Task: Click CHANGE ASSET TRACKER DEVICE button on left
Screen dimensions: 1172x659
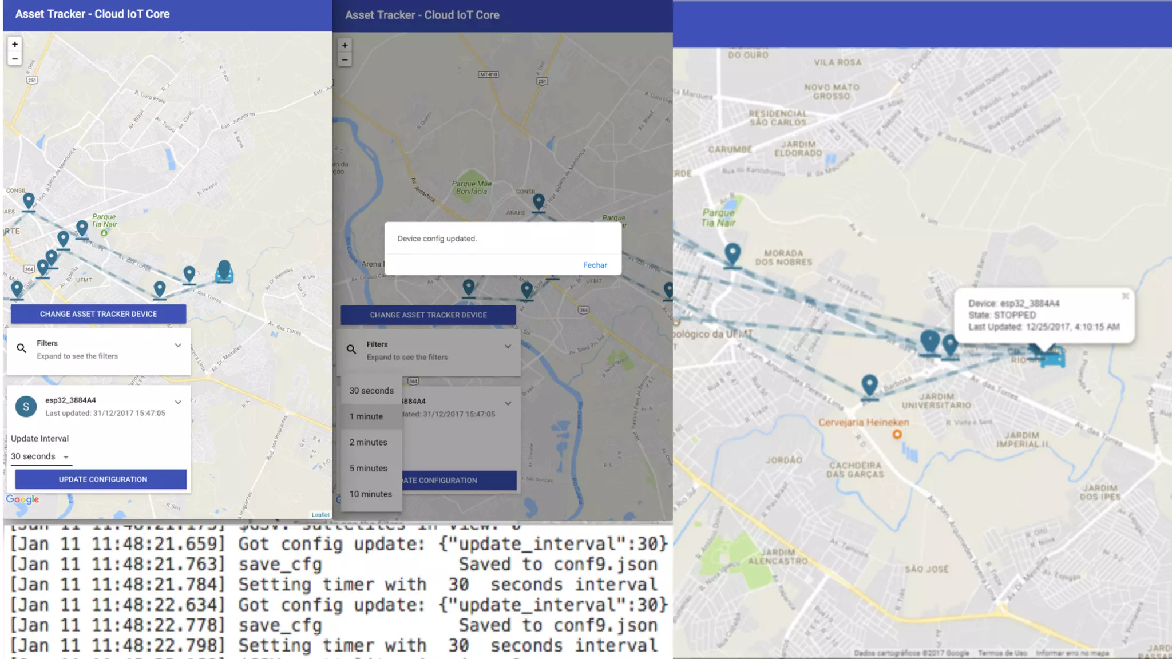Action: [98, 314]
